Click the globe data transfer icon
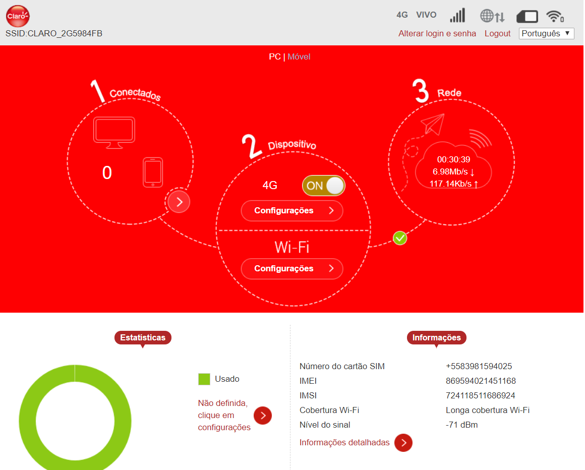585x470 pixels. [x=493, y=16]
